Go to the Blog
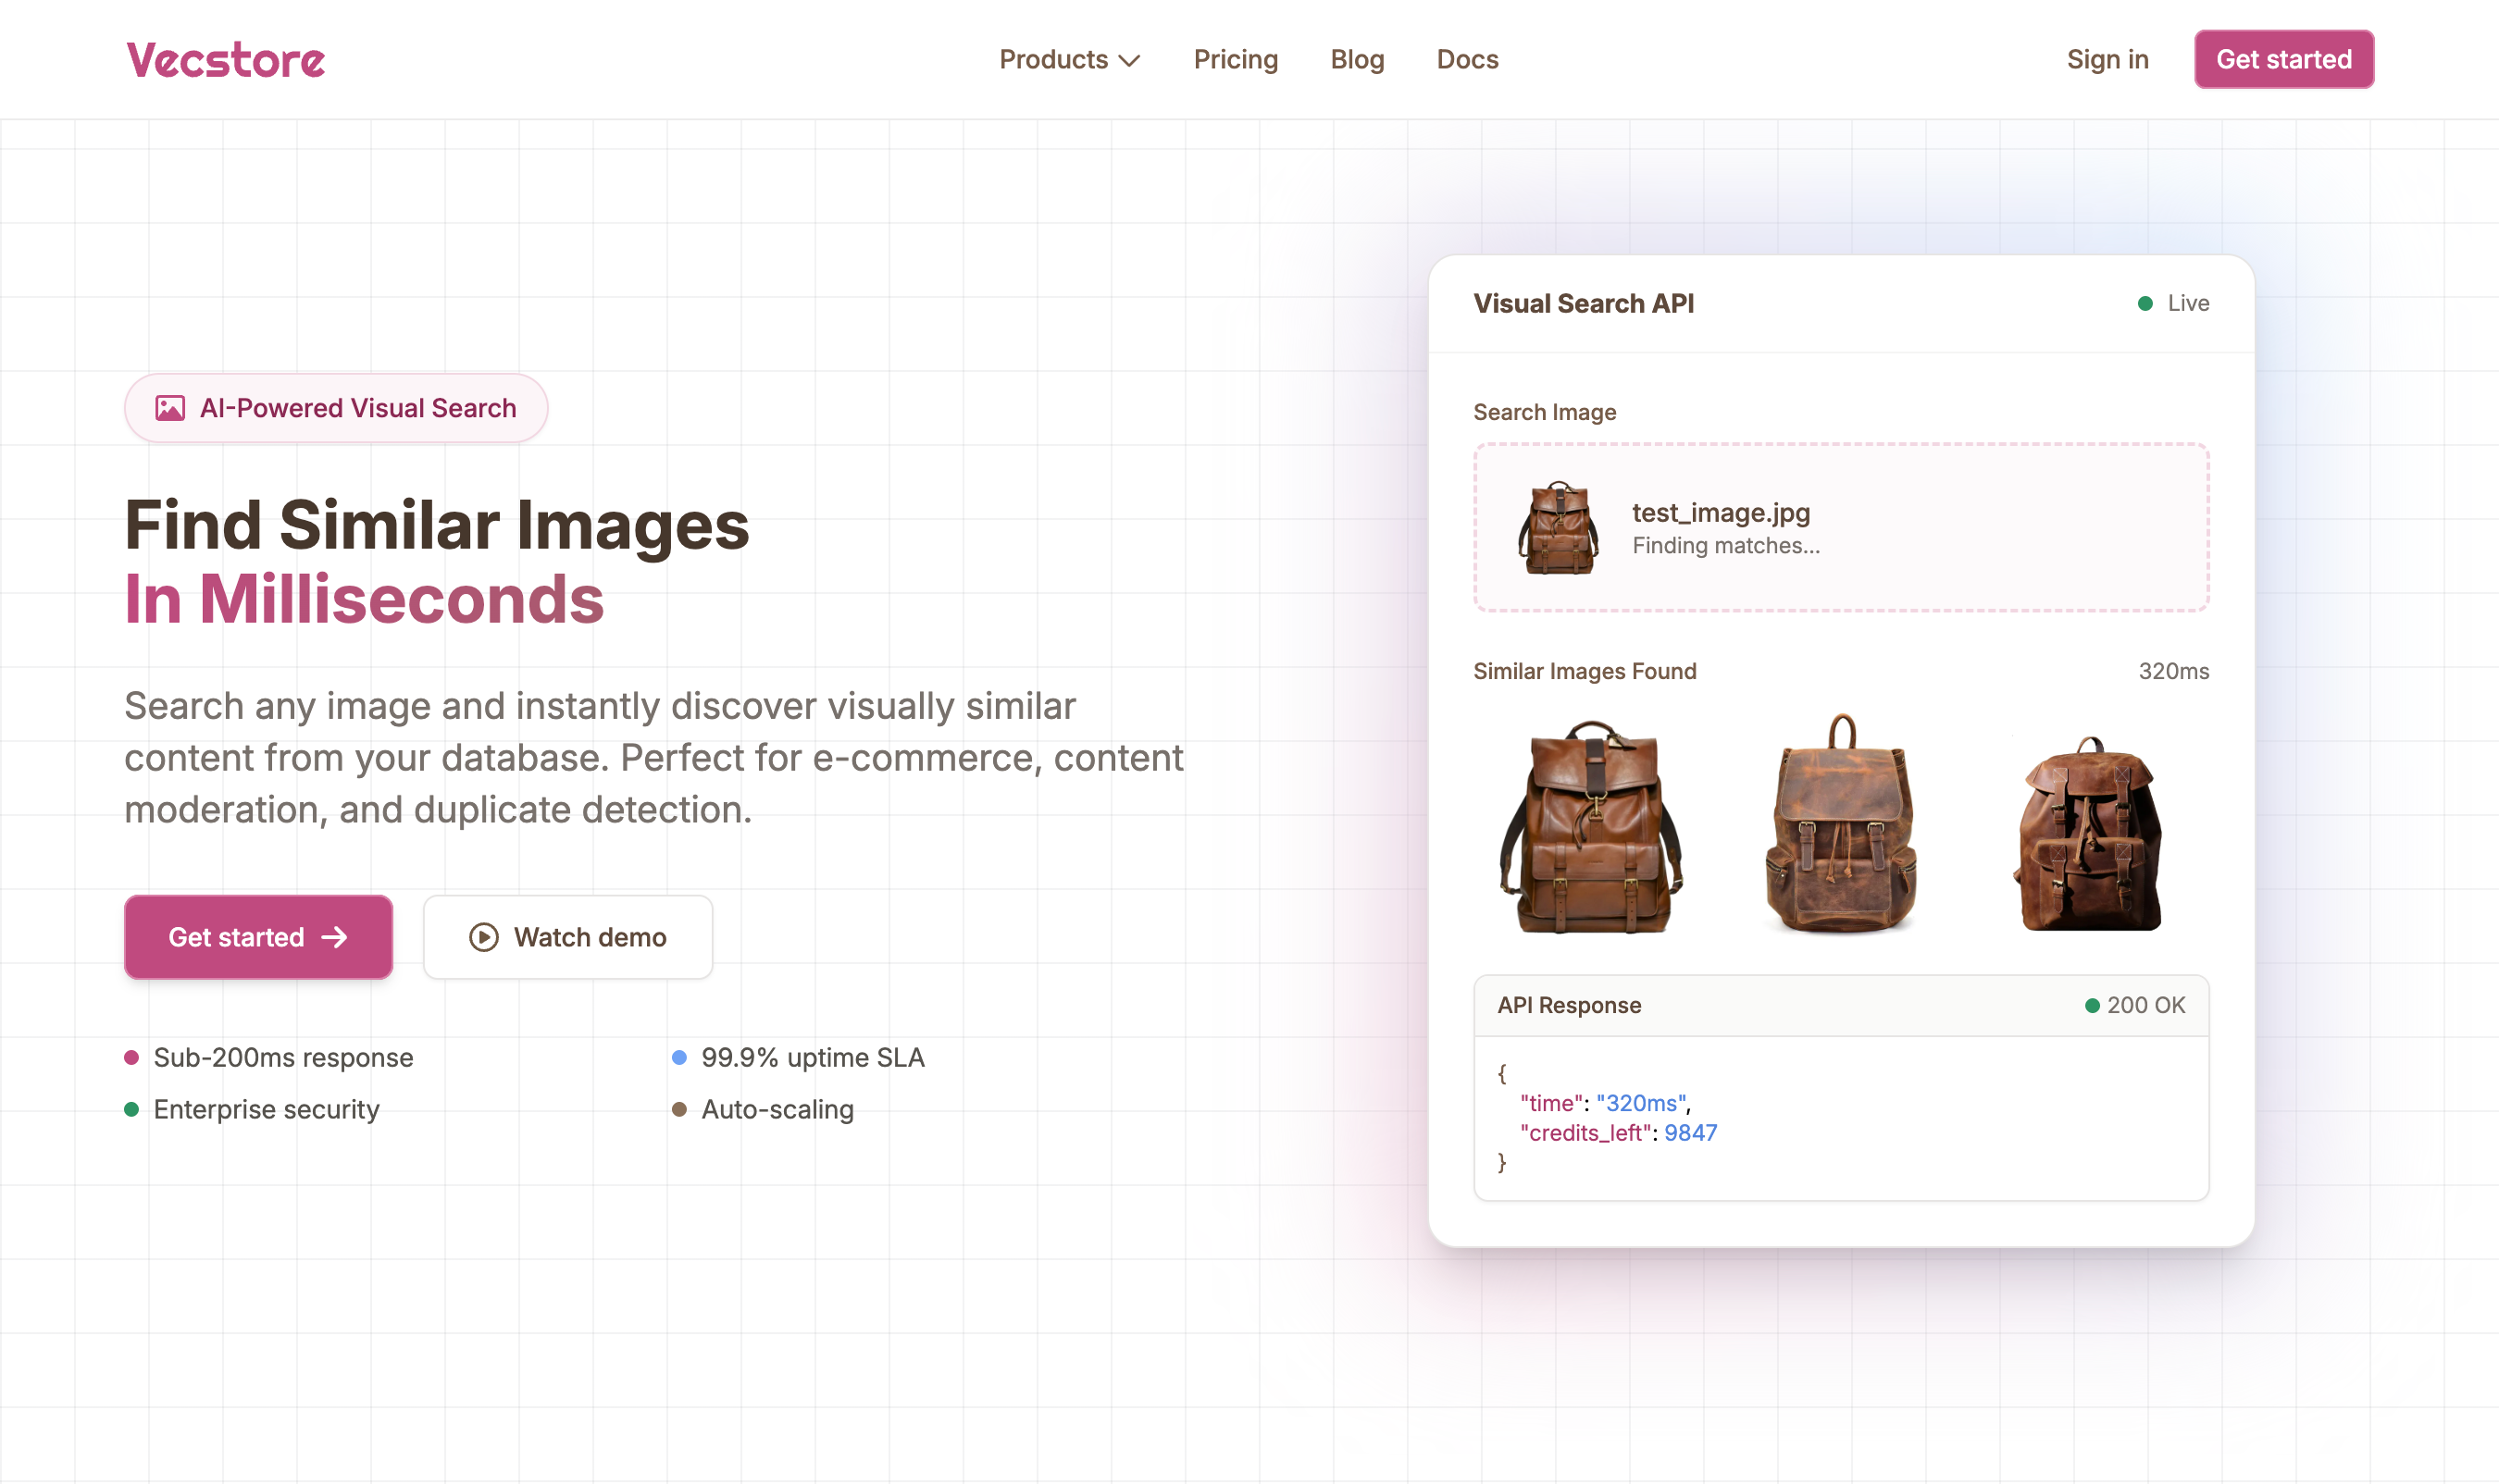The height and width of the screenshot is (1484, 2499). click(1357, 59)
